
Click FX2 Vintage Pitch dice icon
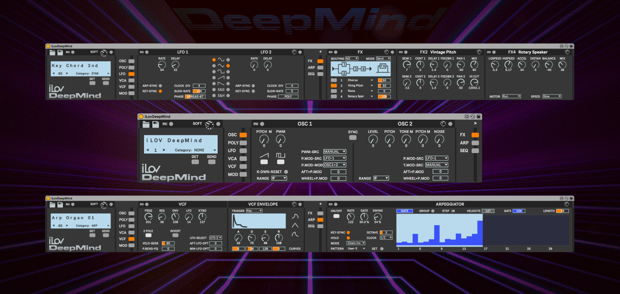coord(479,52)
